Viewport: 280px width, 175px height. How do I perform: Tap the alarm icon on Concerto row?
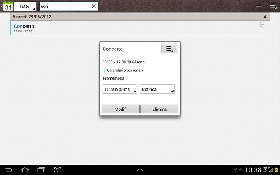(x=262, y=24)
